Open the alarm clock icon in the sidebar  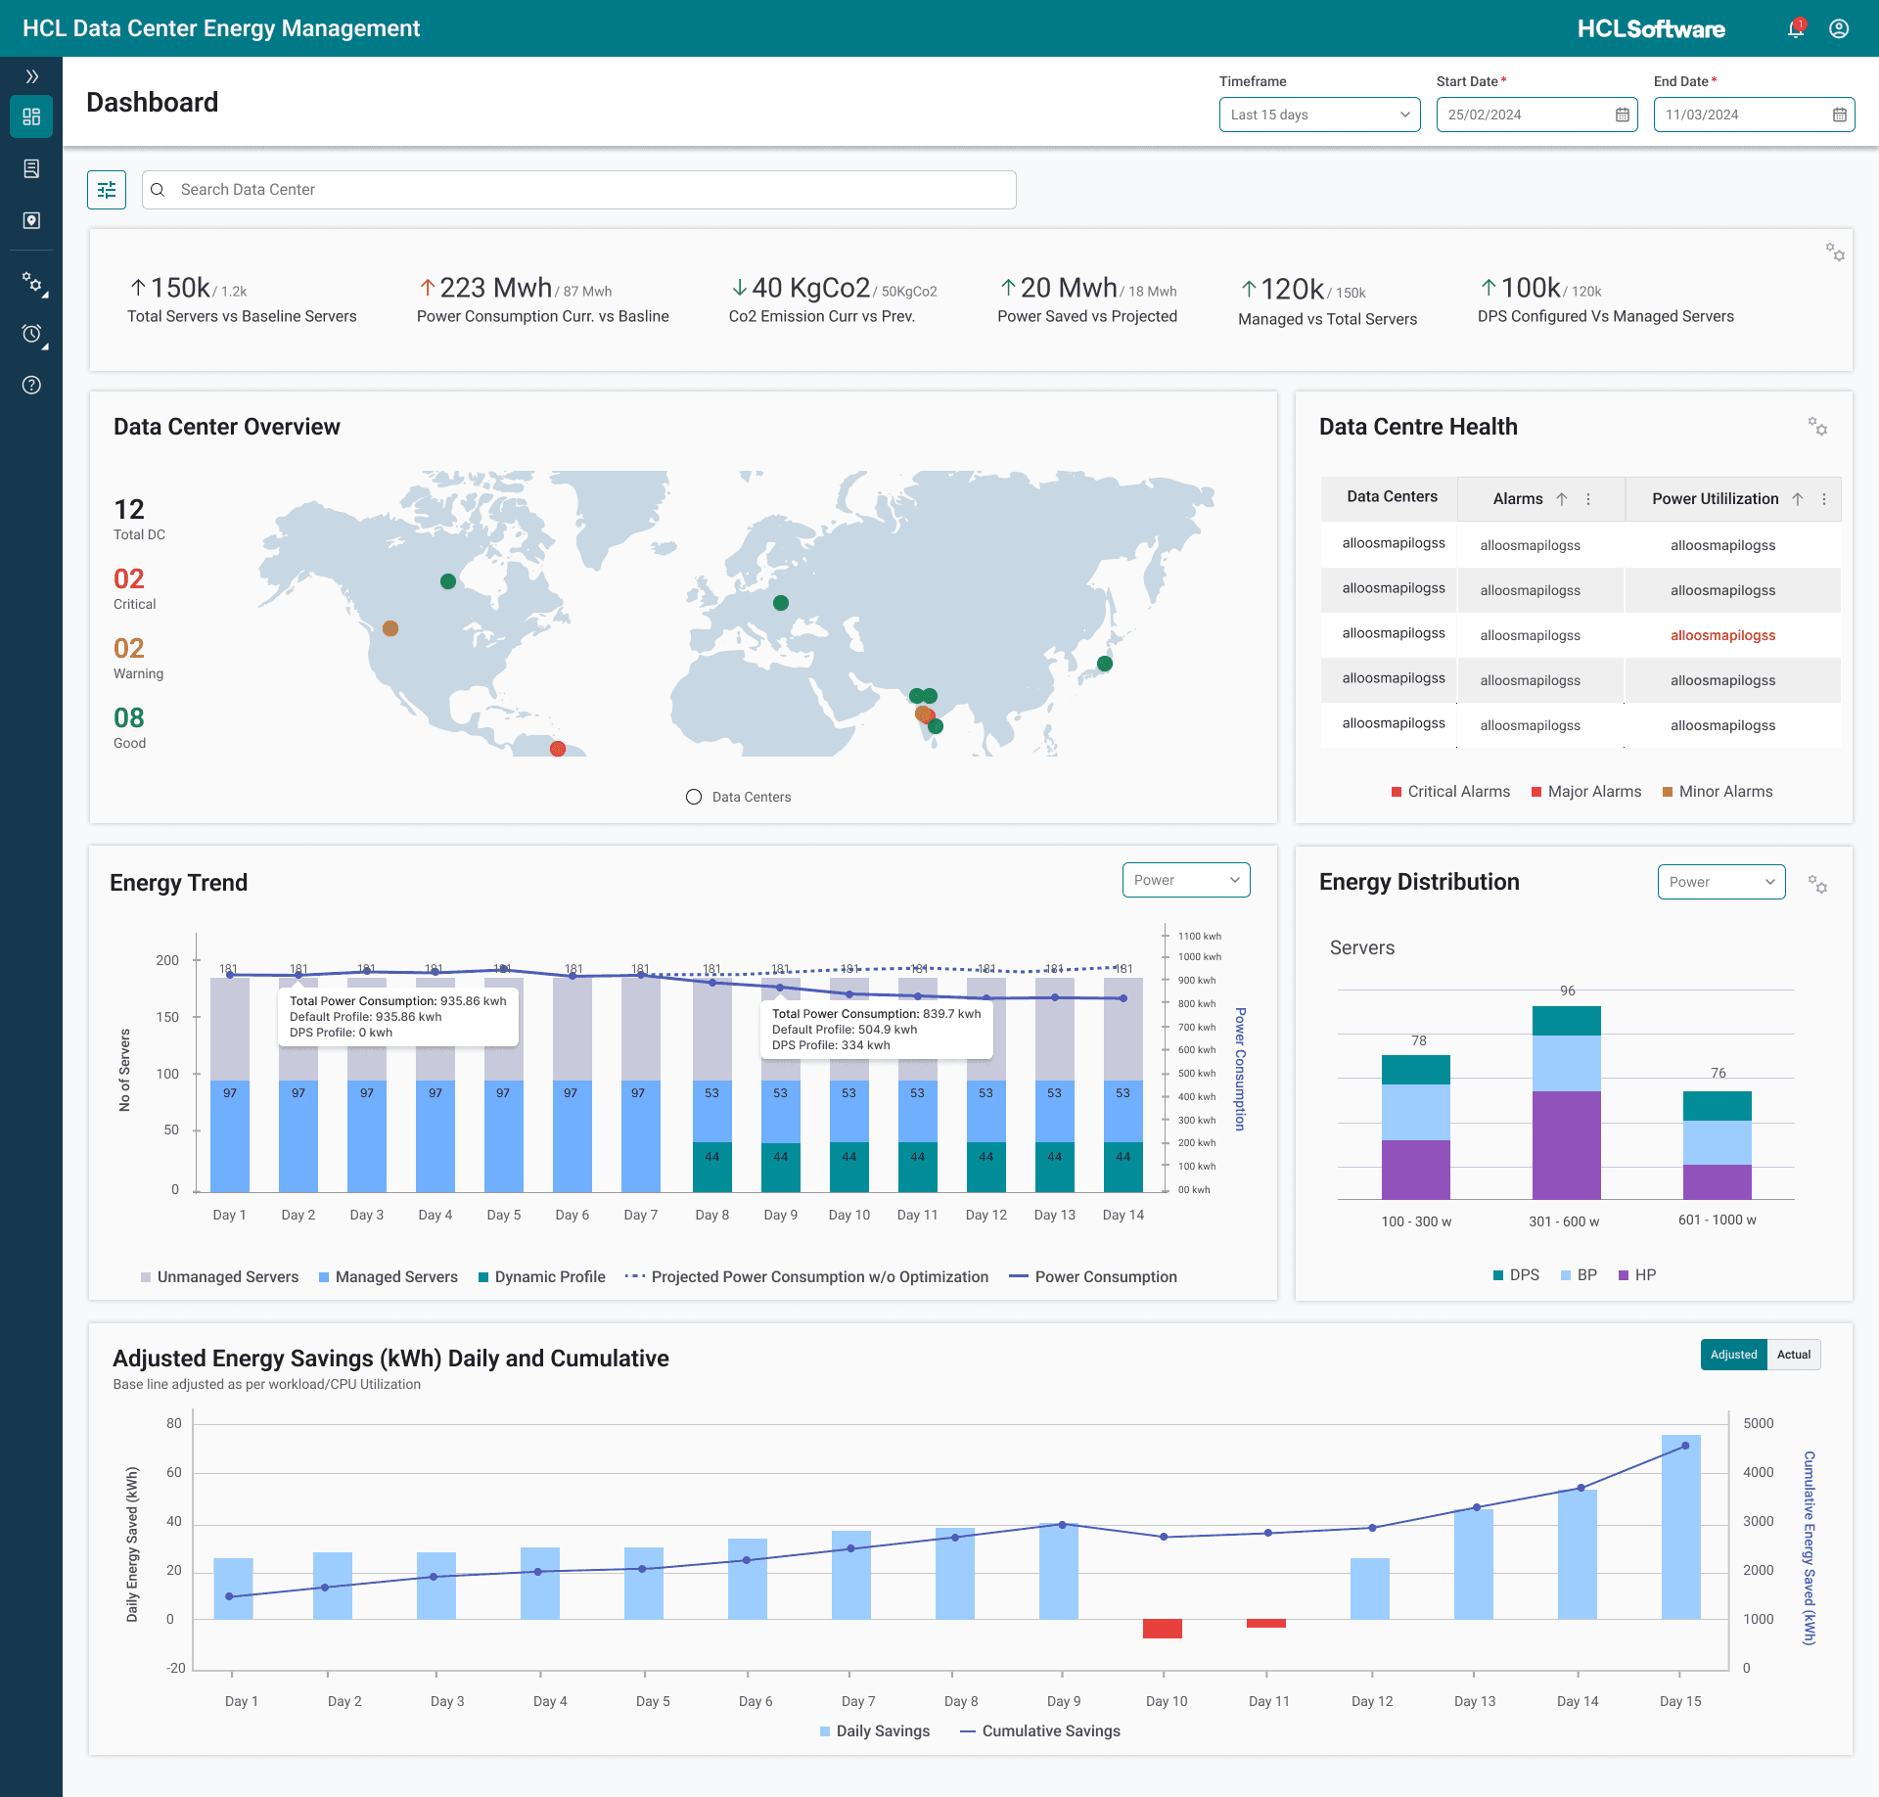point(32,335)
